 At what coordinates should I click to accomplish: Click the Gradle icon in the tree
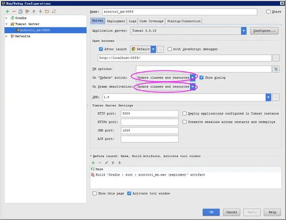(x=13, y=18)
